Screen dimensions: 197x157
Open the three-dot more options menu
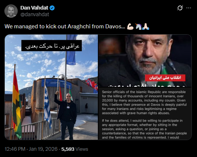tap(189, 8)
